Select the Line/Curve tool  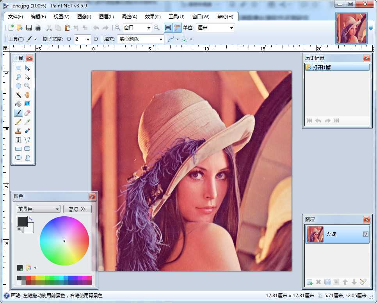(27, 139)
